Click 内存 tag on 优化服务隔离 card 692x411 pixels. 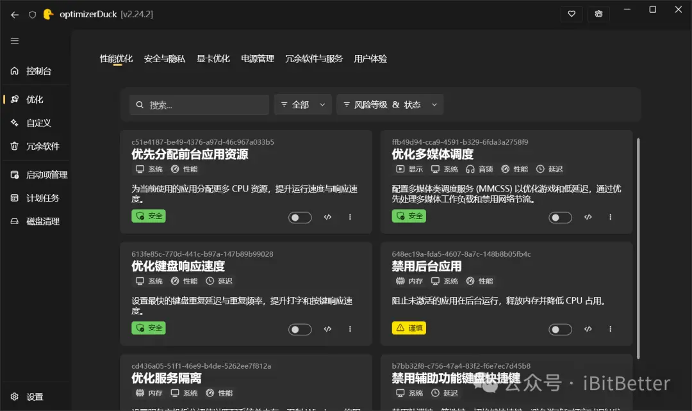(149, 393)
